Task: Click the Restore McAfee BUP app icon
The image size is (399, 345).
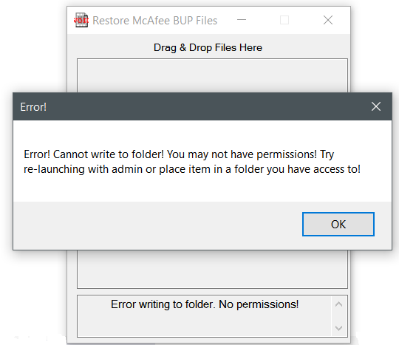Action: 81,20
